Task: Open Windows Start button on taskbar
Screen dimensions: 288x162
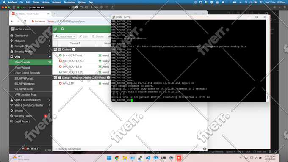Action: coord(109,158)
